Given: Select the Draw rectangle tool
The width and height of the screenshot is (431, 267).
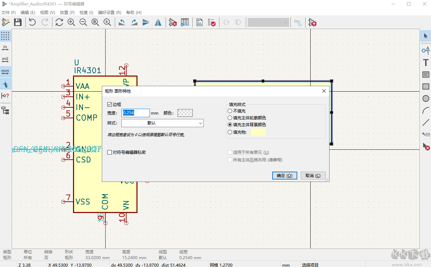Looking at the screenshot, I should [426, 86].
